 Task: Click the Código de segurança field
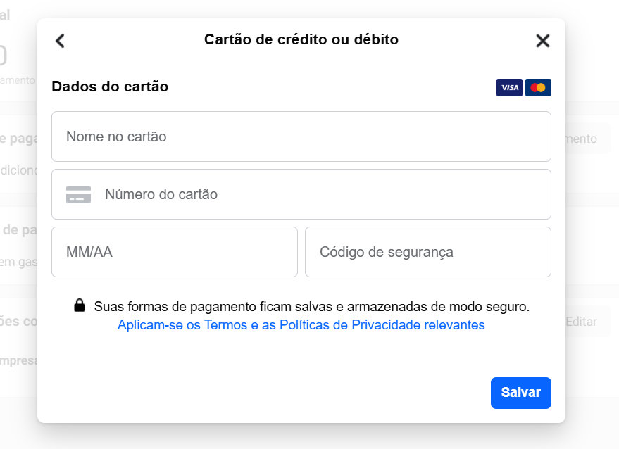[427, 252]
